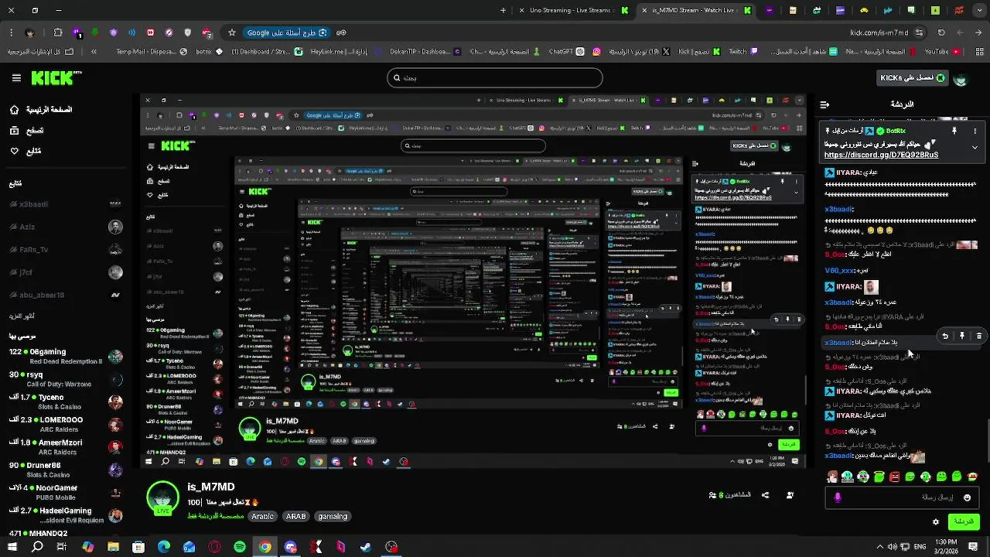
Task: Click the green chat send button
Action: (x=964, y=522)
